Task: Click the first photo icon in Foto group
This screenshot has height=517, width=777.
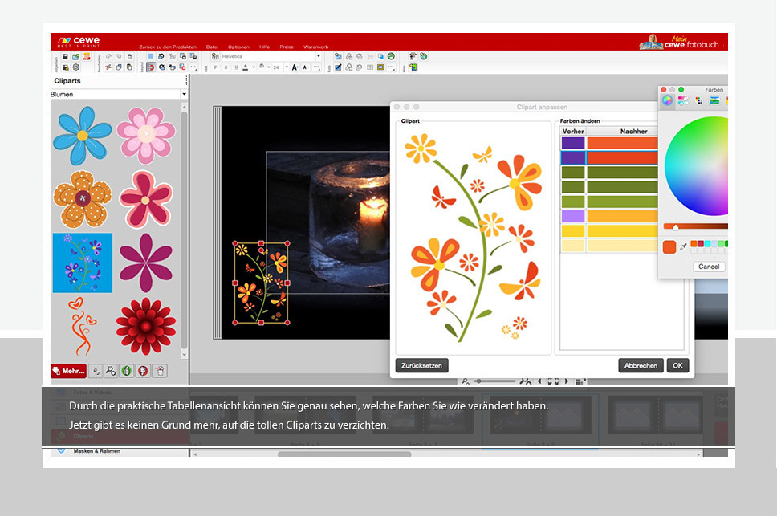Action: (x=339, y=56)
